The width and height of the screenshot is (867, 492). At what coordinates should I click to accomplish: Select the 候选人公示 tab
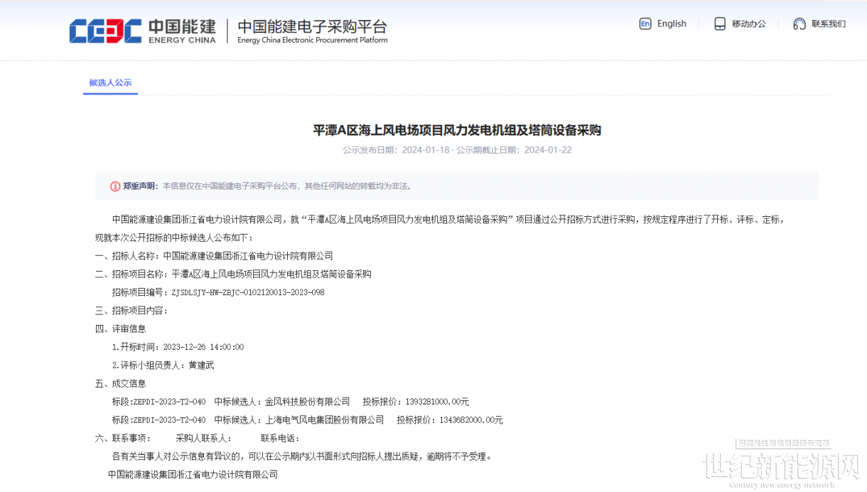tap(110, 82)
